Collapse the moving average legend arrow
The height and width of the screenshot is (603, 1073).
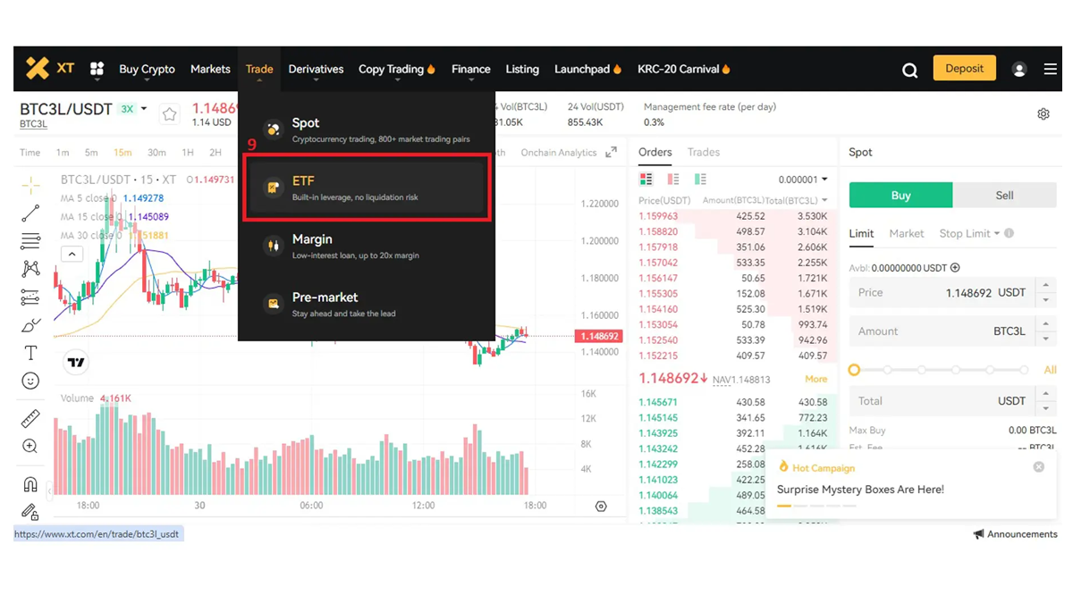tap(72, 254)
